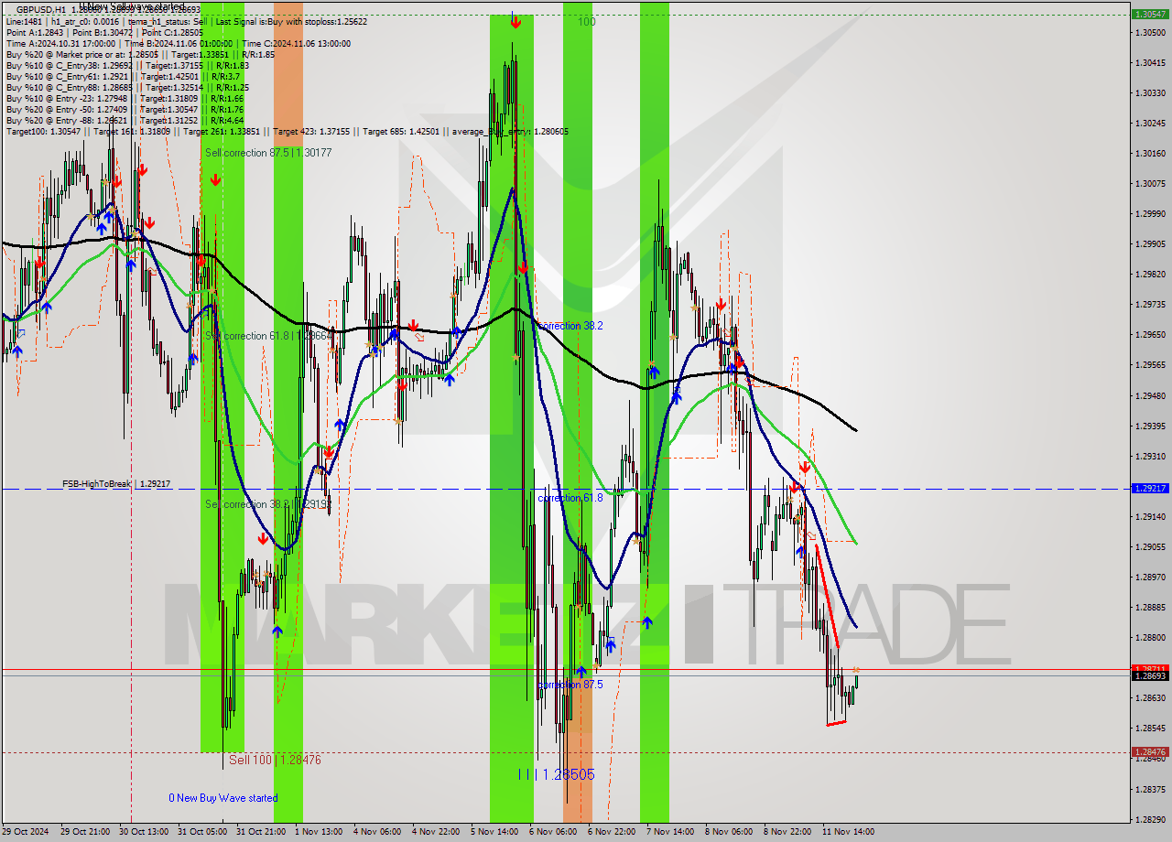Click the 'Buy %20 @ Entry -50' line
The width and height of the screenshot is (1172, 842).
coord(125,109)
